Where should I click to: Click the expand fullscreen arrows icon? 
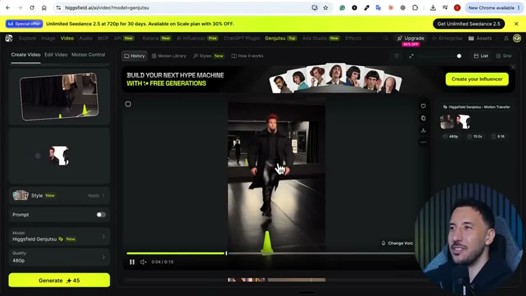pyautogui.click(x=411, y=56)
